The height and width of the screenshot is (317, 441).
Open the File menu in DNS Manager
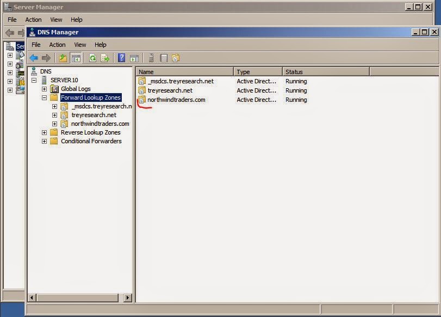pos(36,45)
